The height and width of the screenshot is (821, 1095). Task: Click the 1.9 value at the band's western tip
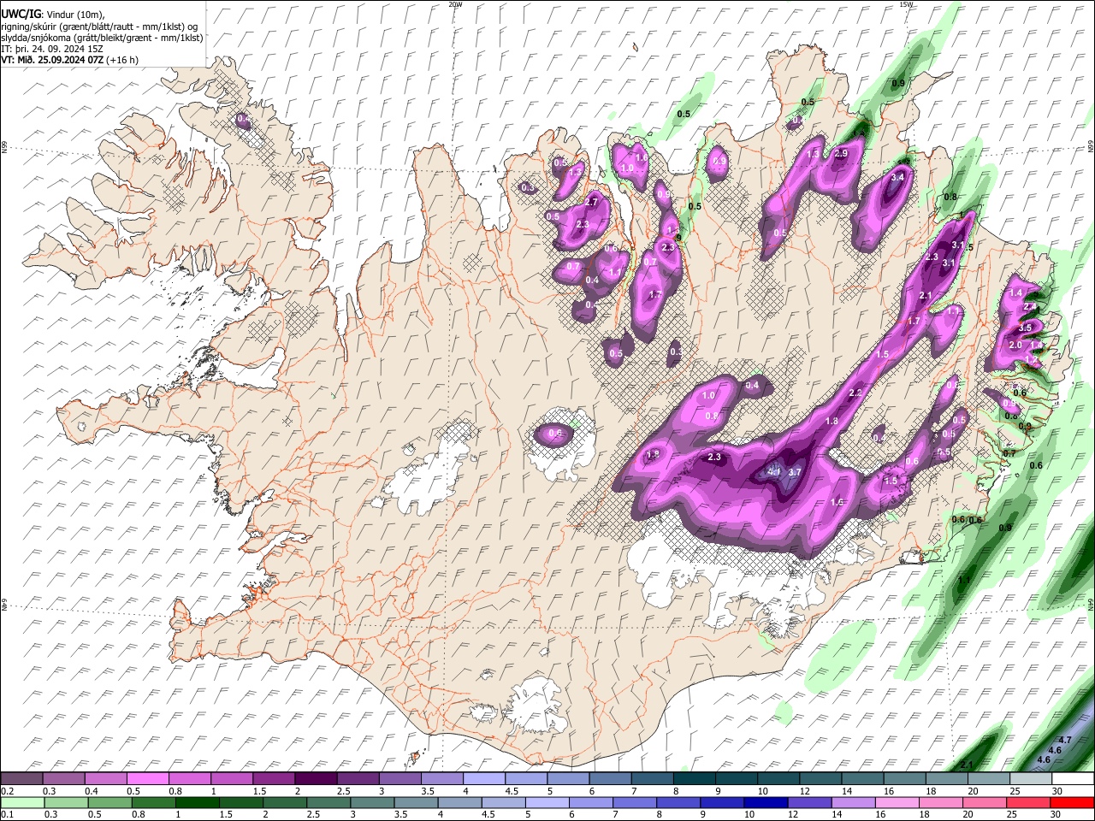(653, 455)
